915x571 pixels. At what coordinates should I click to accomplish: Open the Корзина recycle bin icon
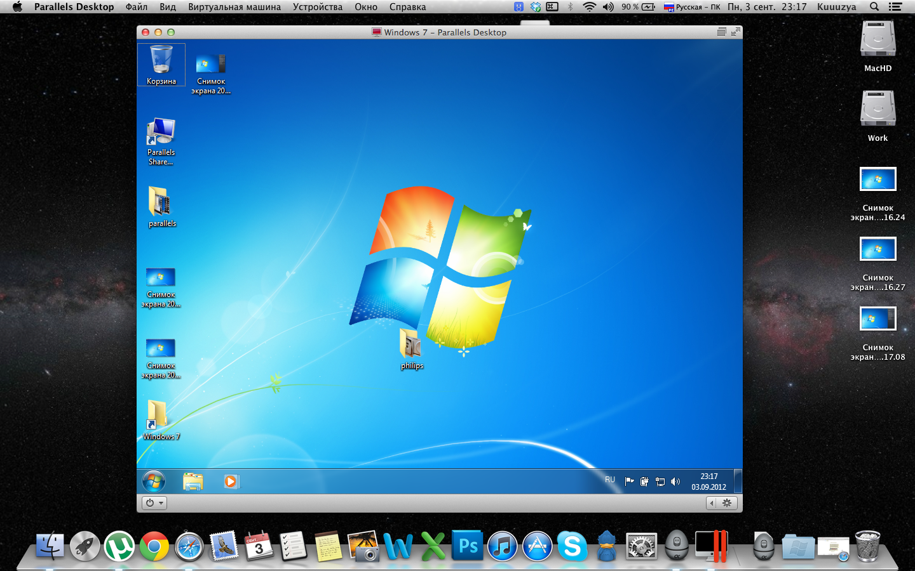coord(161,65)
